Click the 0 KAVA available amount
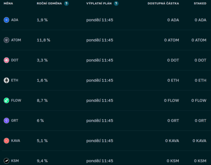This screenshot has height=165, width=211. (x=172, y=141)
